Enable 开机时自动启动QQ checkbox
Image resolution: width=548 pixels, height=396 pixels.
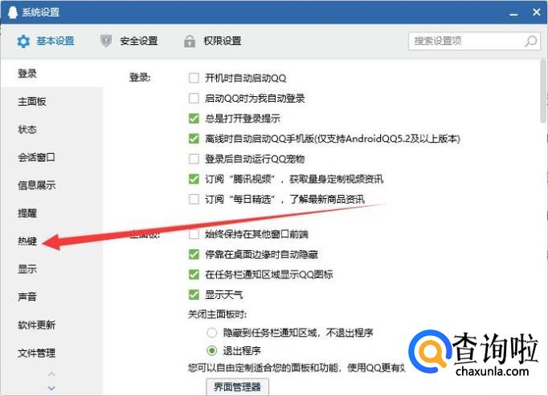click(194, 79)
